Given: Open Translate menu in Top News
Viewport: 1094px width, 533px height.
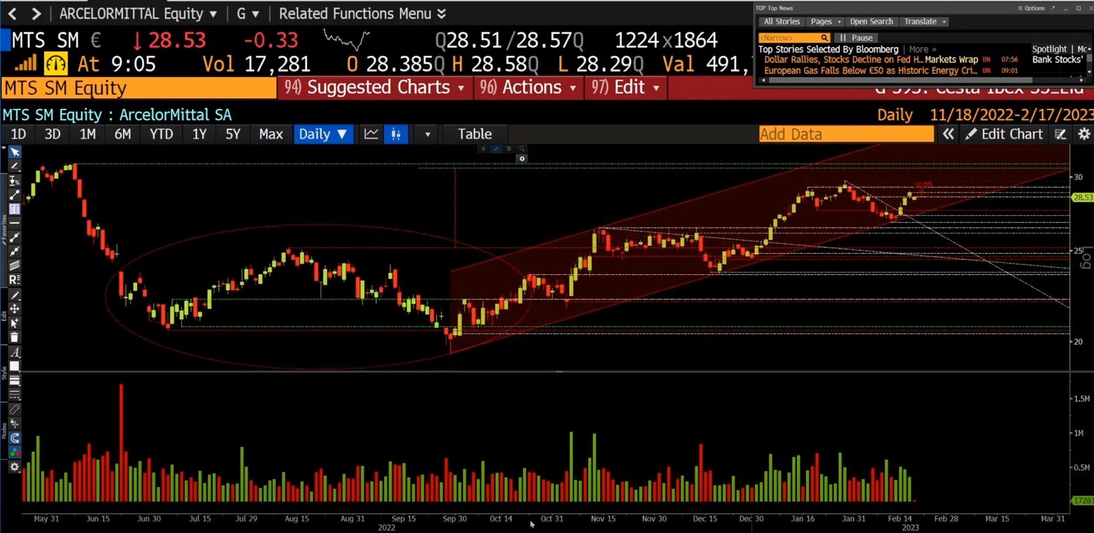Looking at the screenshot, I should click(x=925, y=21).
